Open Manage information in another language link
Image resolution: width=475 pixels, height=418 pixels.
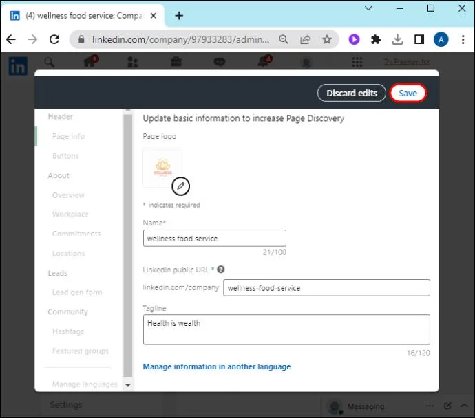(x=217, y=366)
